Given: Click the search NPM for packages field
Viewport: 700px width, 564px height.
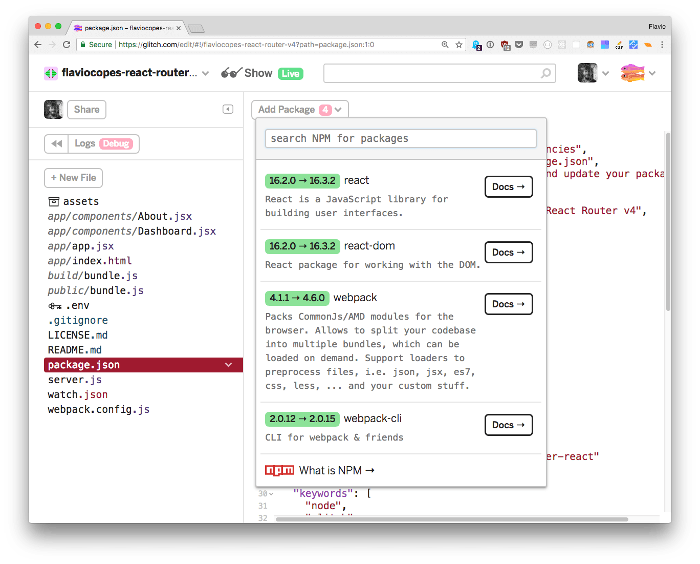Looking at the screenshot, I should (400, 138).
